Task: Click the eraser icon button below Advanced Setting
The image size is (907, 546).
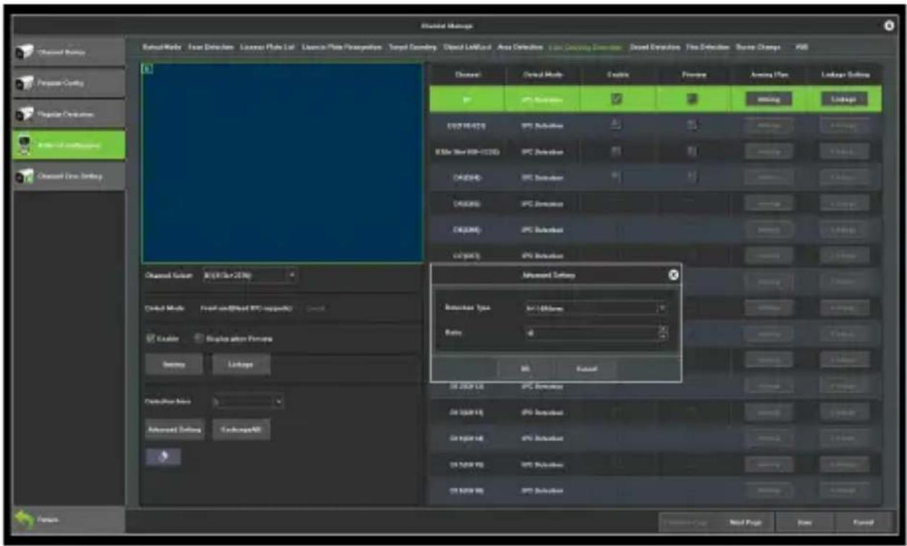Action: coord(163,457)
